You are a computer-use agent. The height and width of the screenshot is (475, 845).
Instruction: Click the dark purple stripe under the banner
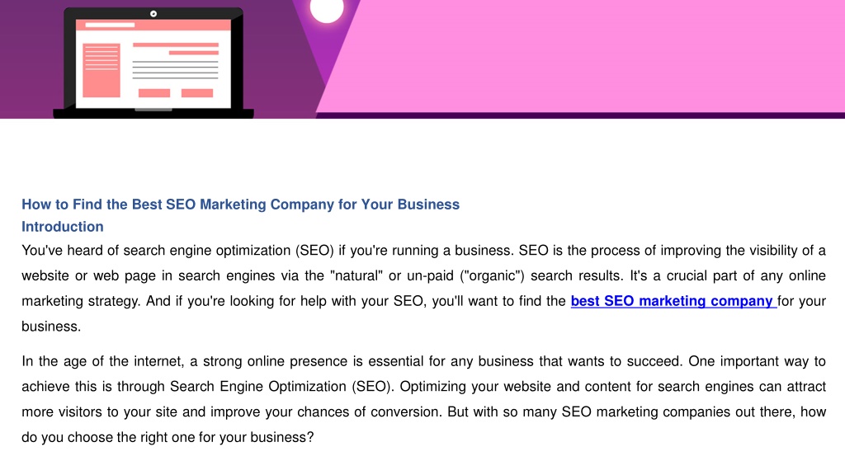pos(580,115)
